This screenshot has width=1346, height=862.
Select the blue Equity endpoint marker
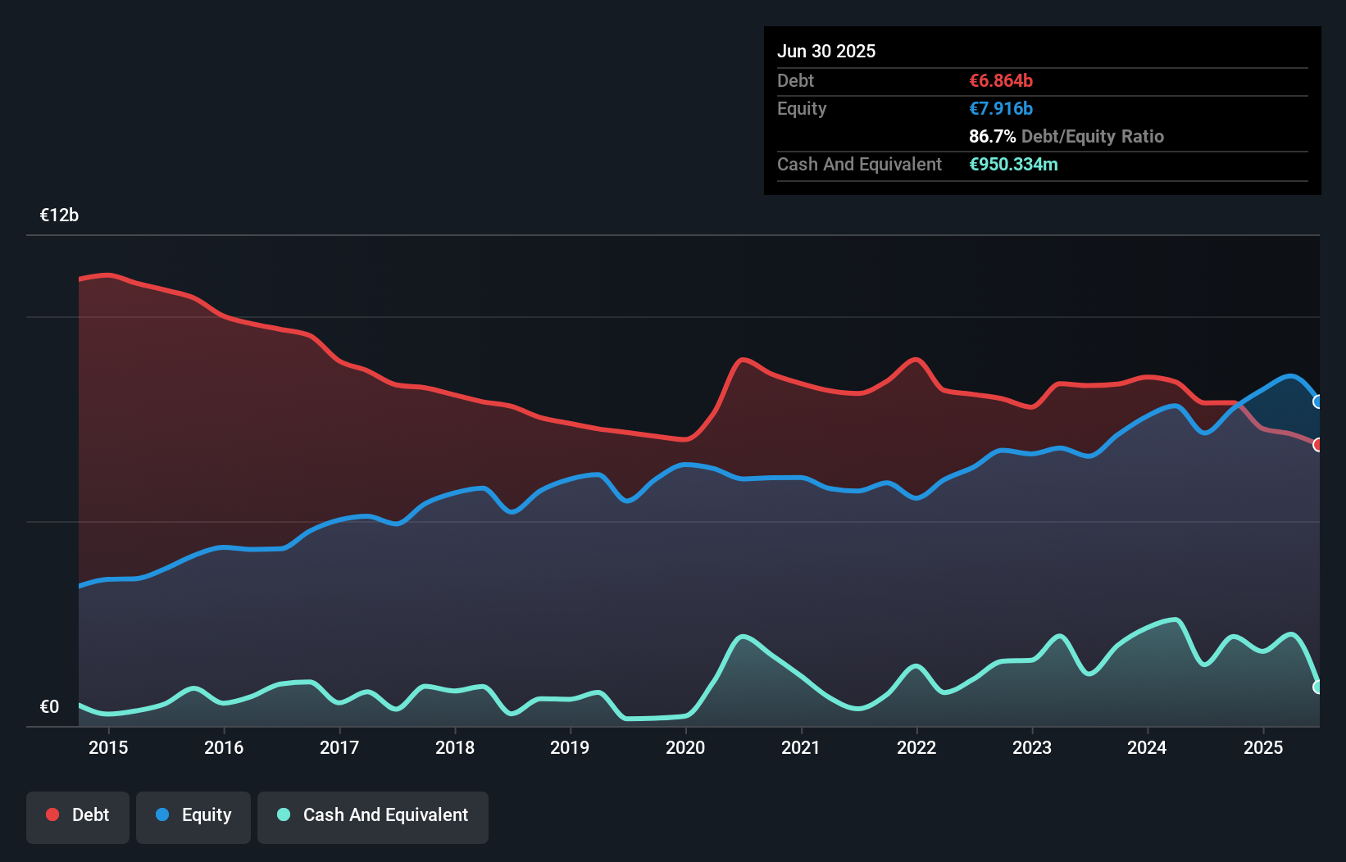1318,402
